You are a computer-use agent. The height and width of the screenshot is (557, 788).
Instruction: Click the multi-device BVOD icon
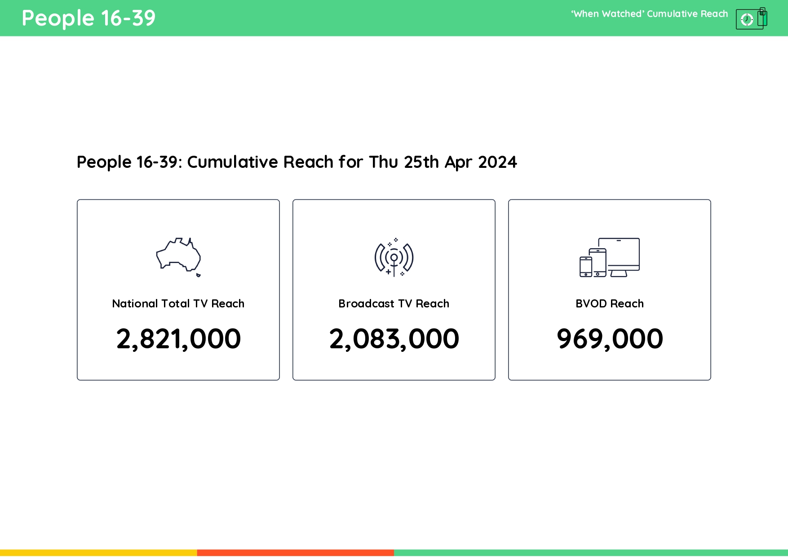pos(610,257)
